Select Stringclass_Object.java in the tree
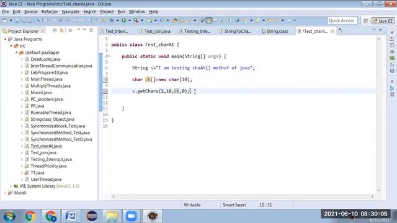397x223 pixels. 52,120
